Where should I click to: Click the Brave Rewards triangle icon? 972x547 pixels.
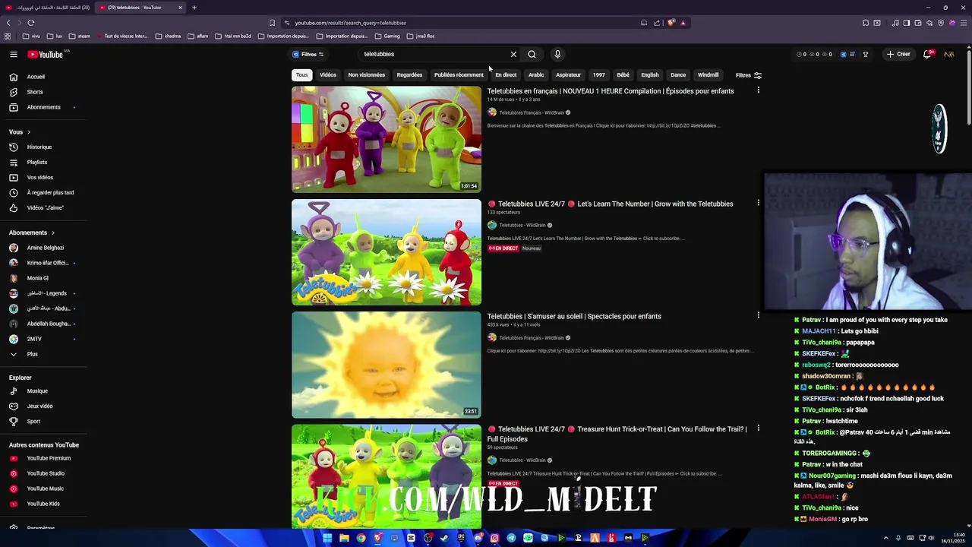tap(683, 23)
